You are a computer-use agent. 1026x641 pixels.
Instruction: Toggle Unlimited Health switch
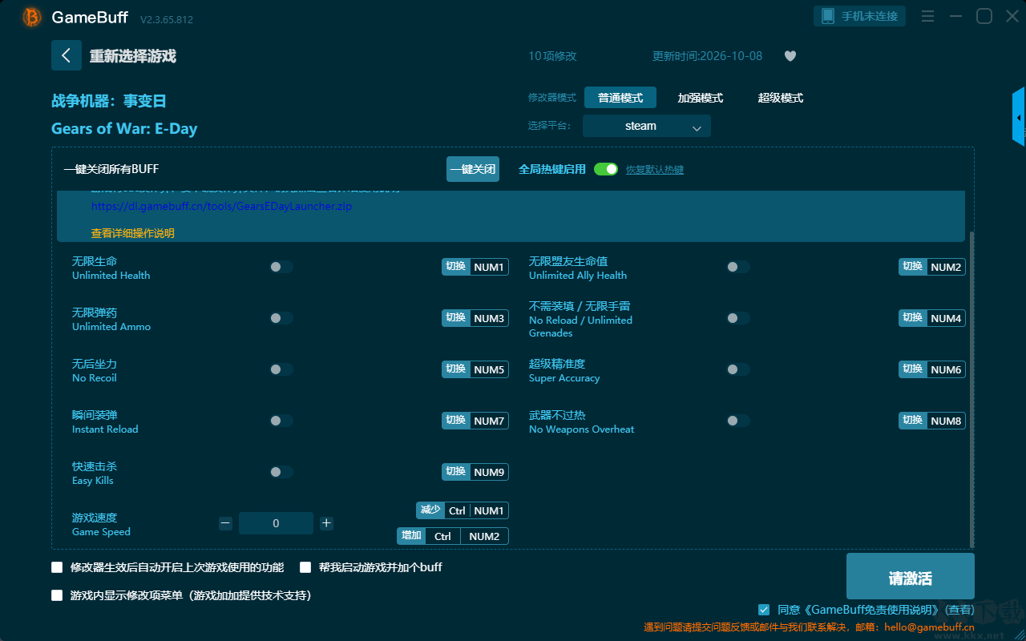coord(281,267)
